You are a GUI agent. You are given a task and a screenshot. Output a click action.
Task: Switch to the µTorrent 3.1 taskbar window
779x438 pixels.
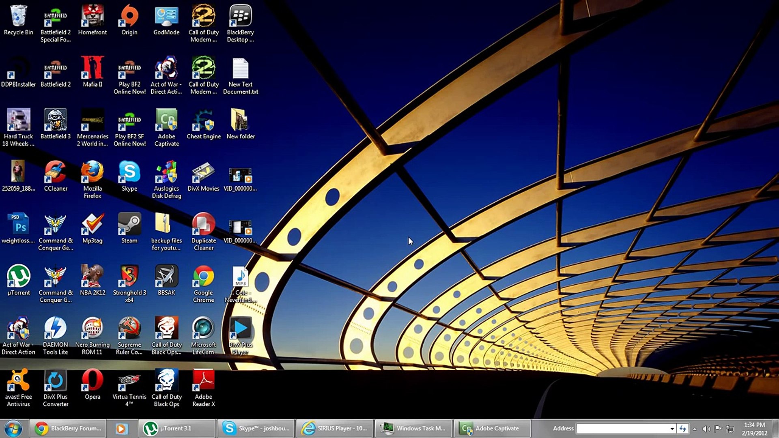175,429
